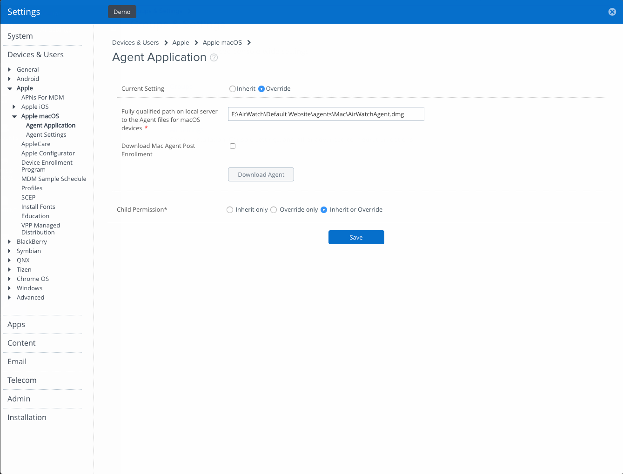
Task: Expand the BlackBerry tree node arrow
Action: click(9, 242)
